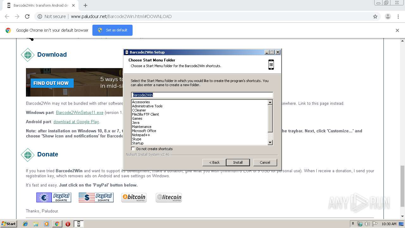Click the browser back arrow
Screen dimensions: 405x228
pyautogui.click(x=7, y=16)
